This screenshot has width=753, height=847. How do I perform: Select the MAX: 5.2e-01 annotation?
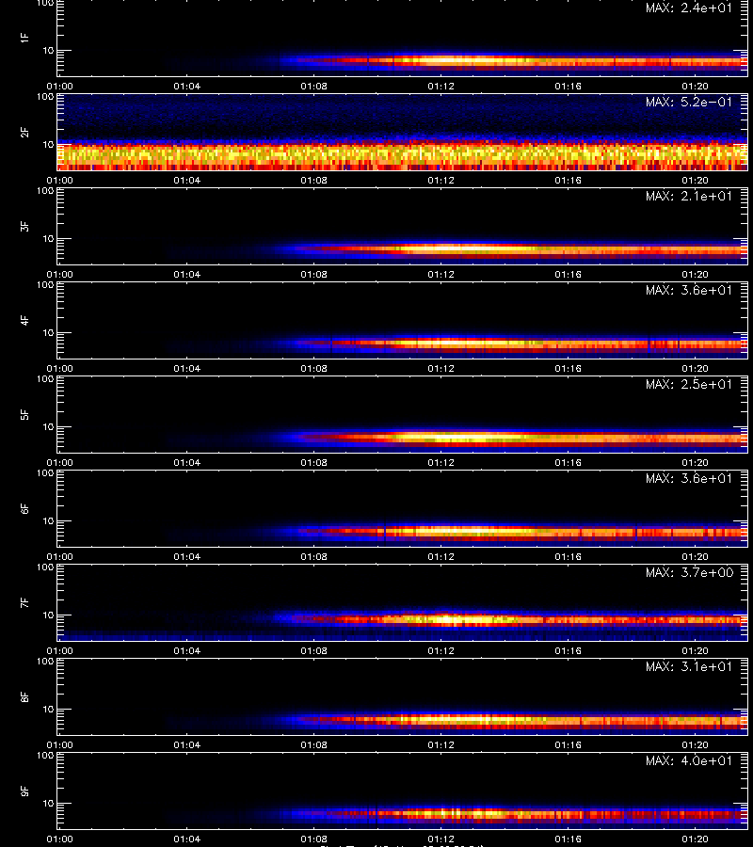tap(689, 102)
